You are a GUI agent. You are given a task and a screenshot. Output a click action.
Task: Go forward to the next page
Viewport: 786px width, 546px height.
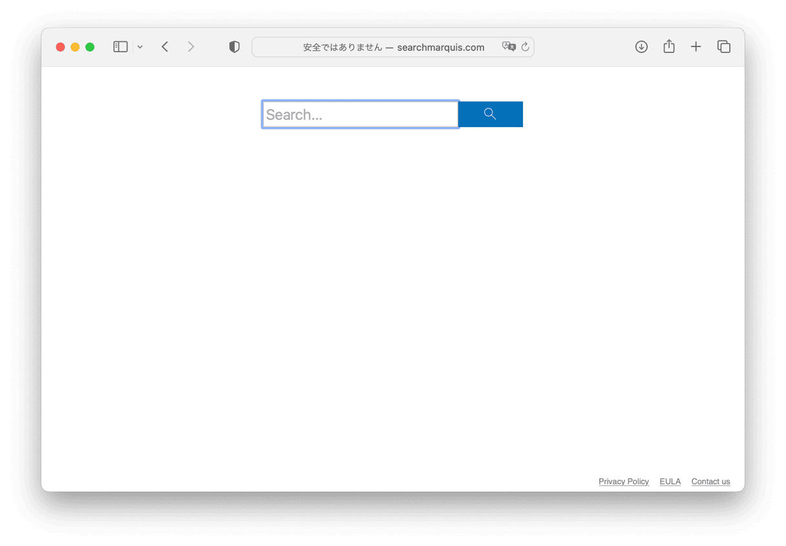[x=191, y=46]
